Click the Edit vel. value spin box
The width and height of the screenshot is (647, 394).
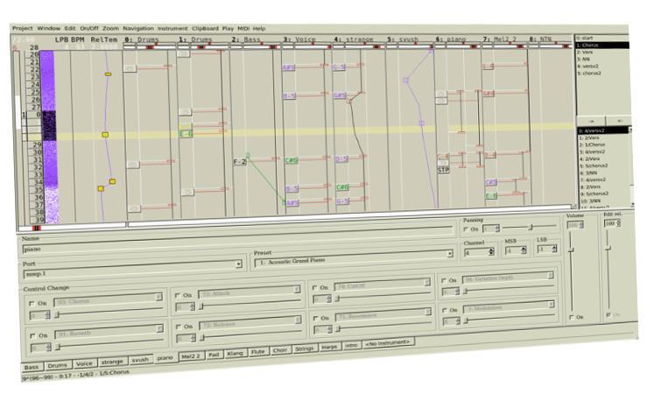pos(612,223)
